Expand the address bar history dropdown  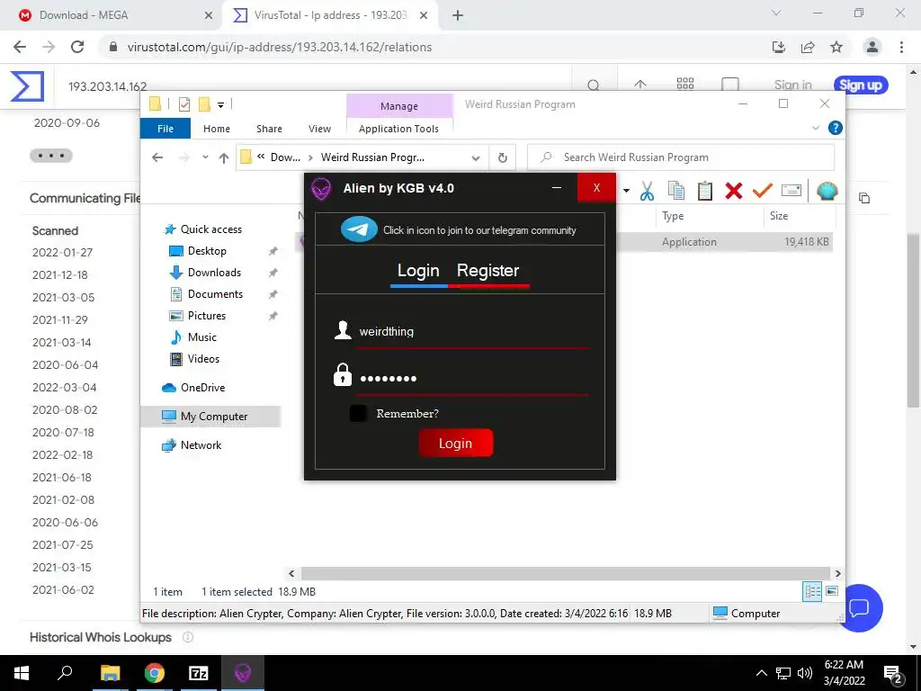tap(476, 157)
